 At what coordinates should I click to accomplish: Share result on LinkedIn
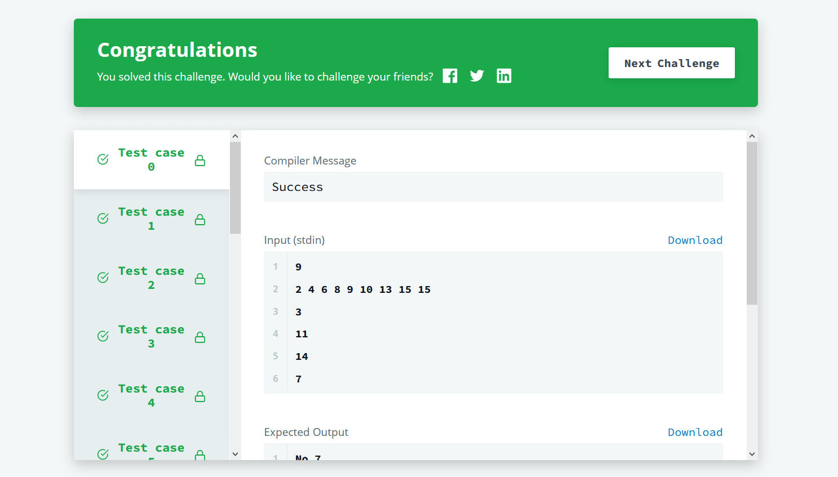[x=504, y=75]
